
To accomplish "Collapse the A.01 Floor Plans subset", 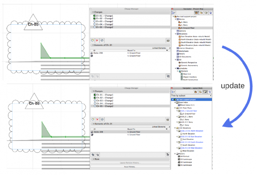I will [x=175, y=108].
